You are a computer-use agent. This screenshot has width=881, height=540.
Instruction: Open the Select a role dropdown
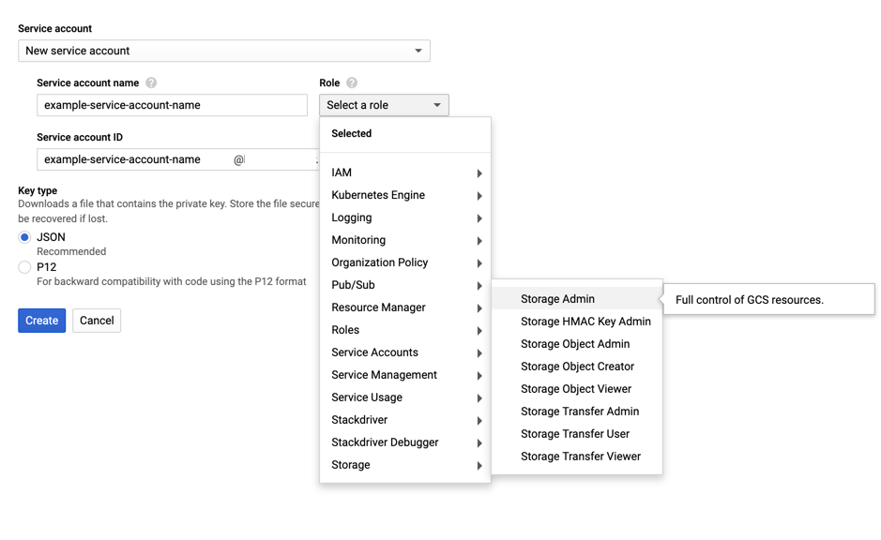click(384, 105)
